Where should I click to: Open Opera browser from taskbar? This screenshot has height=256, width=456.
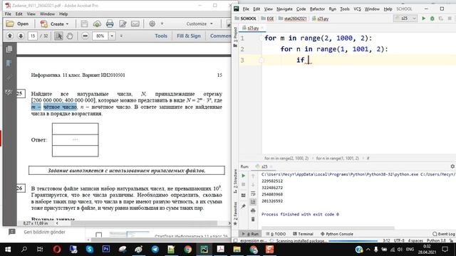[57, 249]
